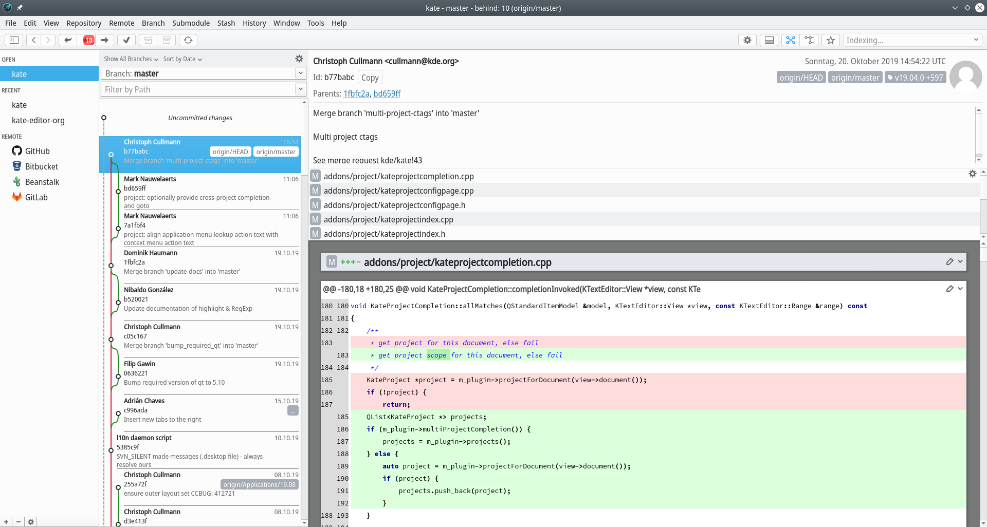
Task: Open the Branch menu
Action: [153, 23]
